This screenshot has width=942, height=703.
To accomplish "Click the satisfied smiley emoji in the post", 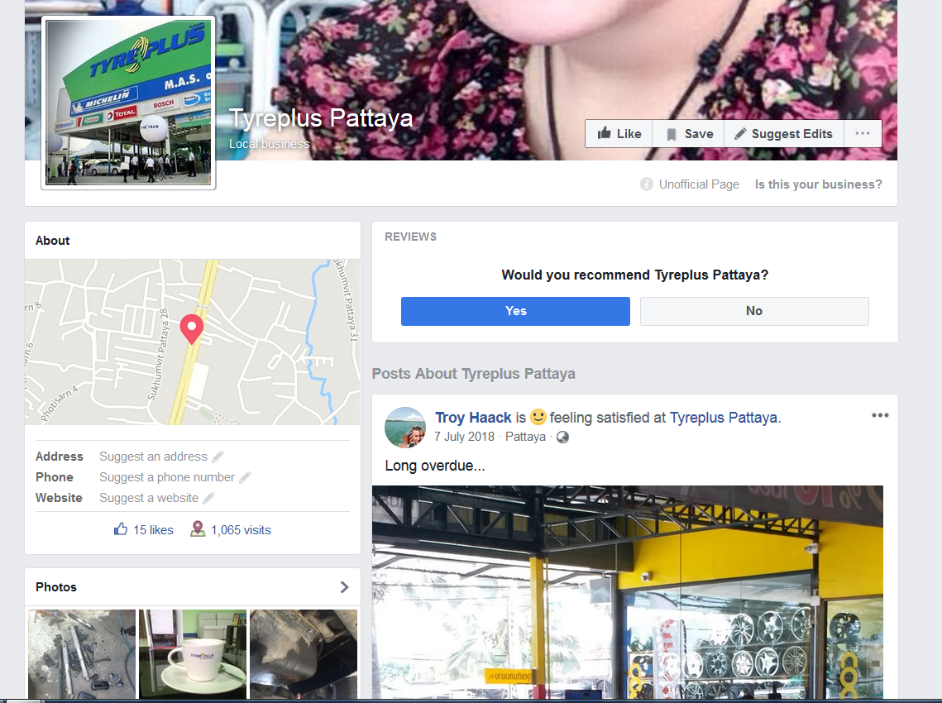I will pyautogui.click(x=538, y=416).
